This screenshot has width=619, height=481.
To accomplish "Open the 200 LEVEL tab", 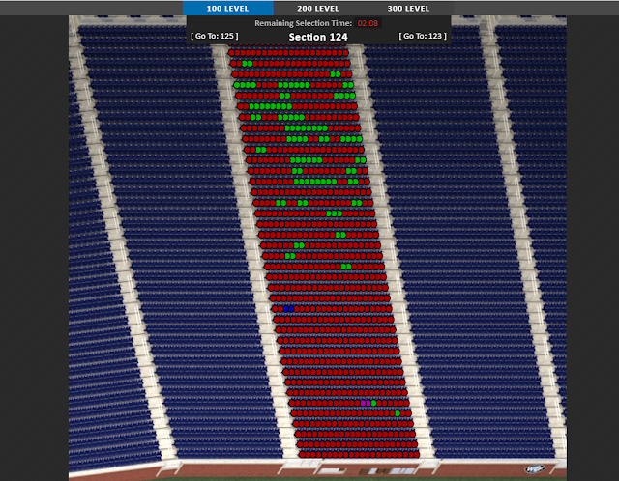I will tap(318, 9).
